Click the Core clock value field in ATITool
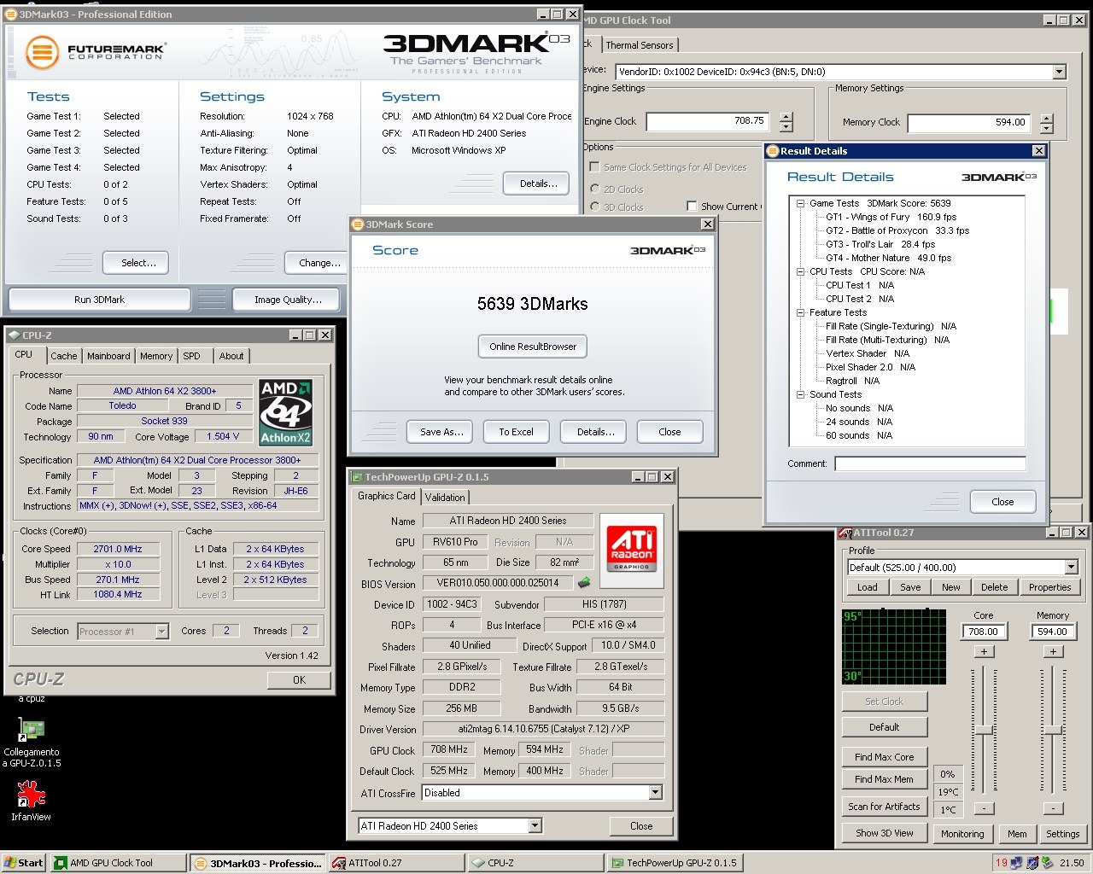Image resolution: width=1093 pixels, height=874 pixels. [x=983, y=632]
